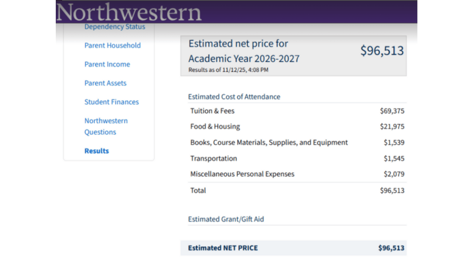
Task: Open the Student Finances step
Action: tap(112, 102)
